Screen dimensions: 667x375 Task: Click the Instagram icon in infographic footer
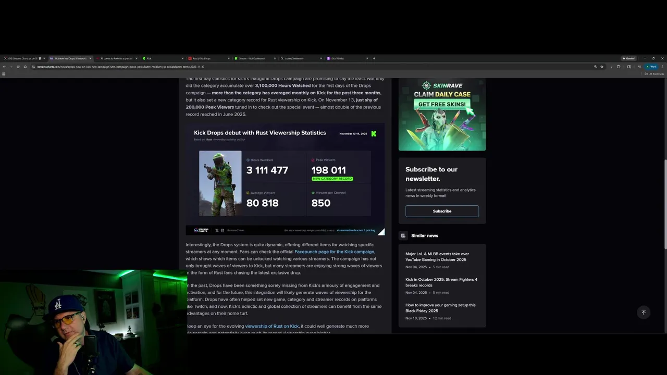pos(223,230)
